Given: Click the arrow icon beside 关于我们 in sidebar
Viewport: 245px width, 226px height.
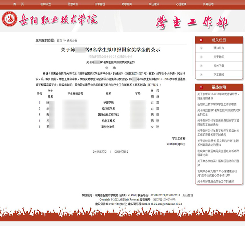Looking at the screenshot, I should click(x=200, y=57).
